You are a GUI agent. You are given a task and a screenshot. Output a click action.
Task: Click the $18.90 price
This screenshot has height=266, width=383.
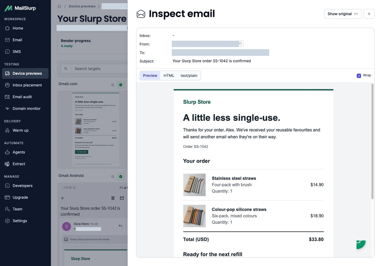click(317, 216)
